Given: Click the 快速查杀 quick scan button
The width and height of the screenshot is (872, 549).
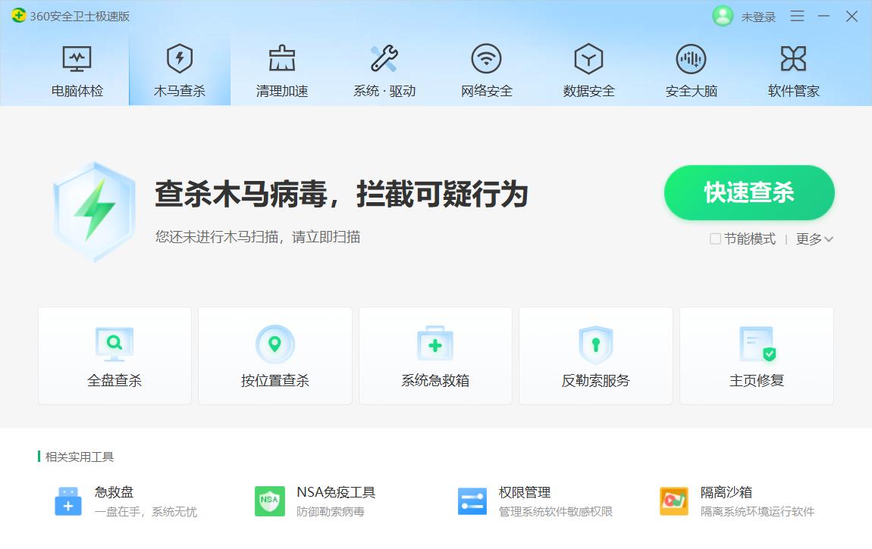Looking at the screenshot, I should pyautogui.click(x=749, y=193).
